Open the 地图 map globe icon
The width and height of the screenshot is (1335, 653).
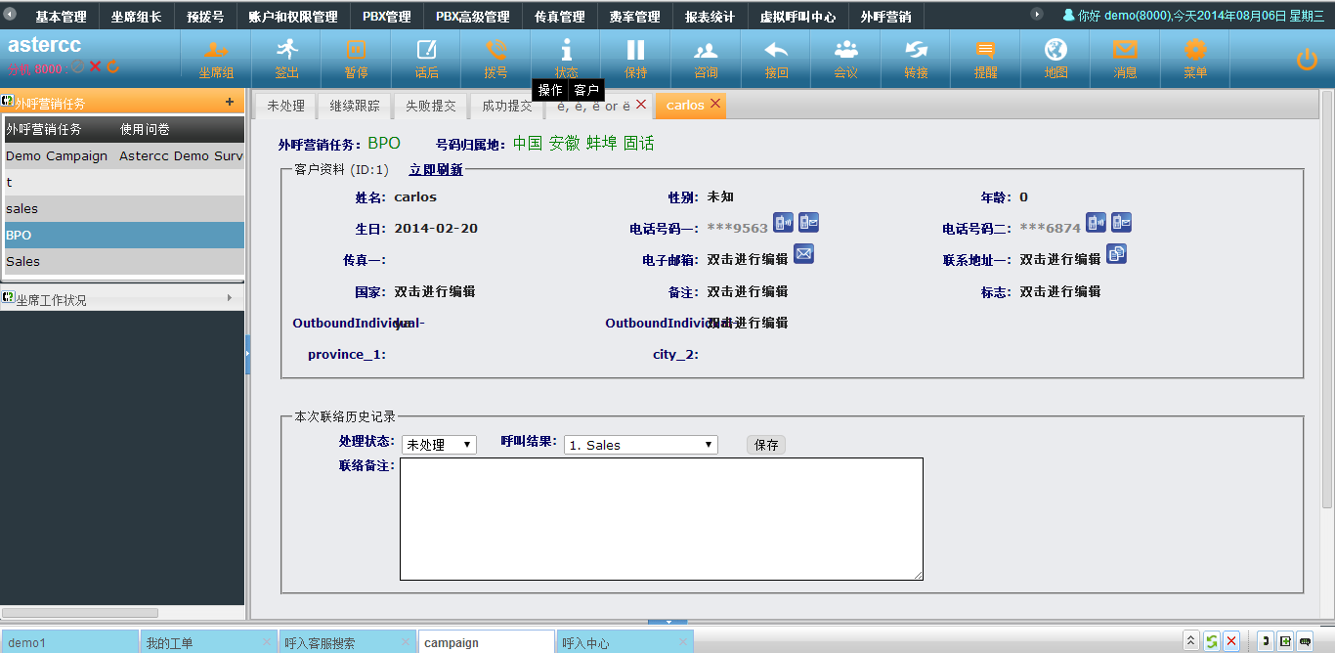pyautogui.click(x=1055, y=57)
